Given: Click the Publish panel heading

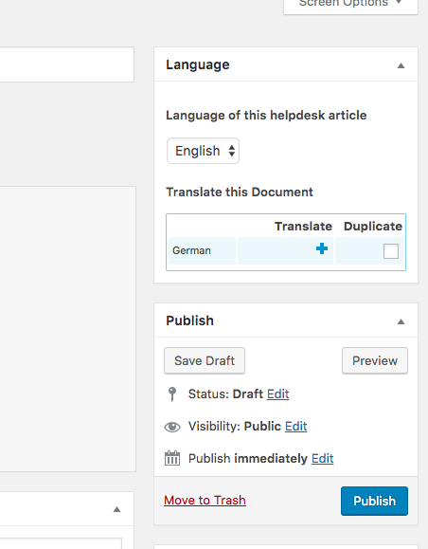Looking at the screenshot, I should coord(189,320).
